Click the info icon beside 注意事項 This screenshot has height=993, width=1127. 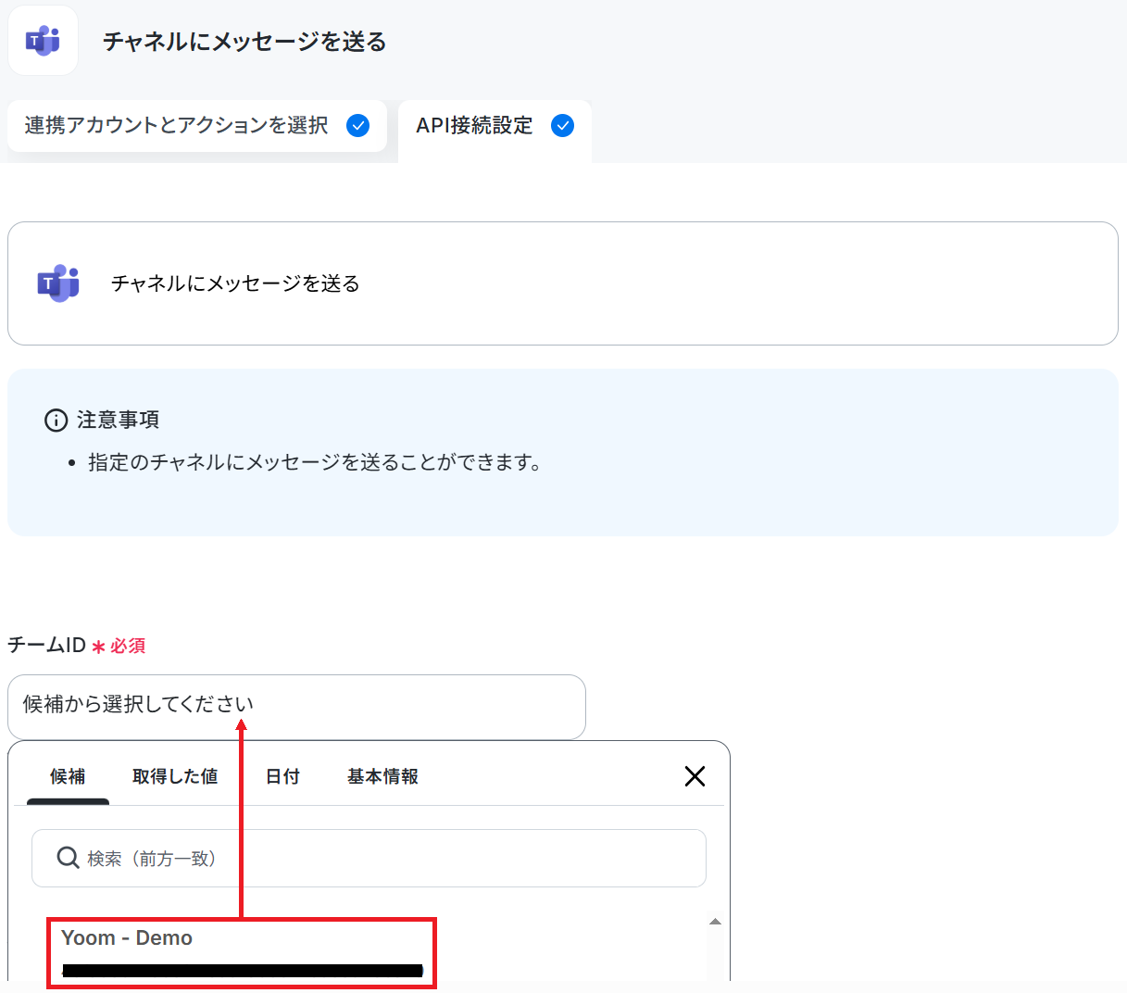tap(56, 421)
